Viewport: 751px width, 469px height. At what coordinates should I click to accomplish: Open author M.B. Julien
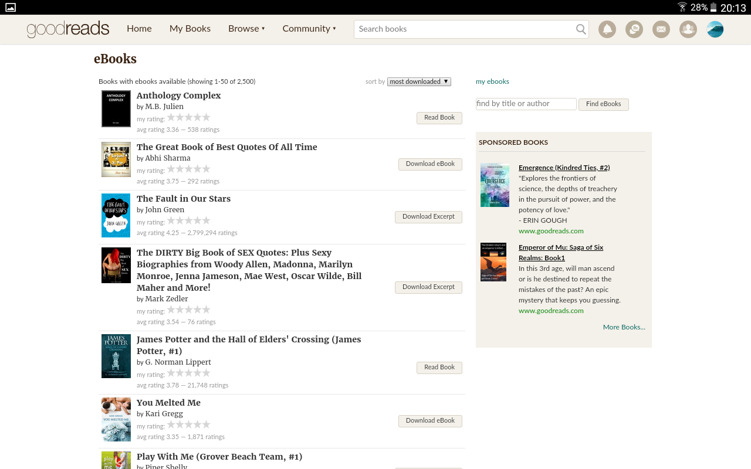click(164, 107)
